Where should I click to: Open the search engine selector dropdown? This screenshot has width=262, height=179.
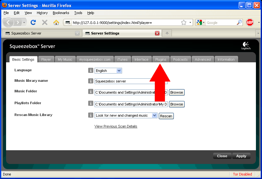pos(201,22)
